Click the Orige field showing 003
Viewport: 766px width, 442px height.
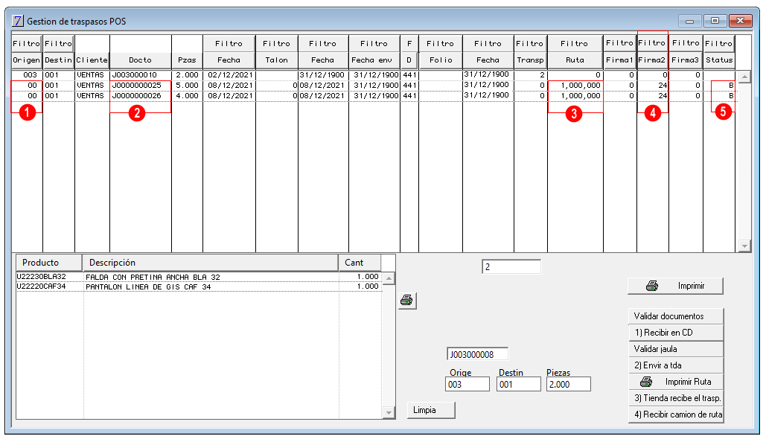(467, 385)
